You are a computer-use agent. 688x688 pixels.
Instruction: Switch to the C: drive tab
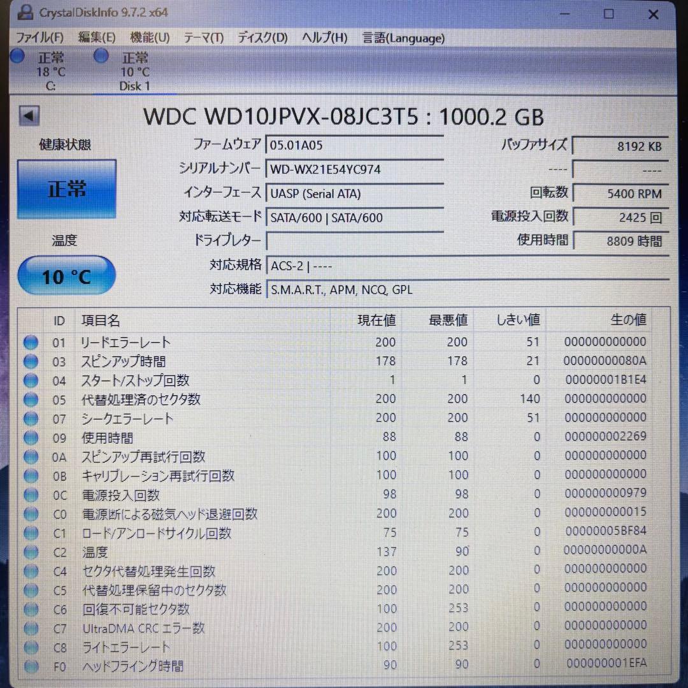(50, 71)
